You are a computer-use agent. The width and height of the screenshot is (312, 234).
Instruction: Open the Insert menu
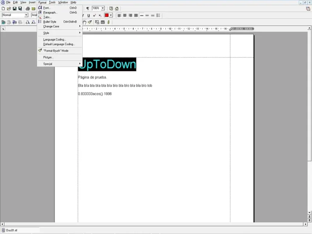[32, 2]
